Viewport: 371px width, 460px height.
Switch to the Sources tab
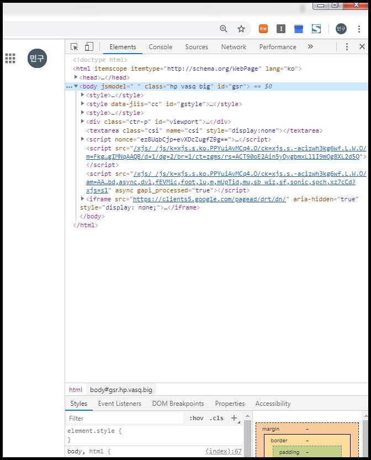click(x=197, y=47)
